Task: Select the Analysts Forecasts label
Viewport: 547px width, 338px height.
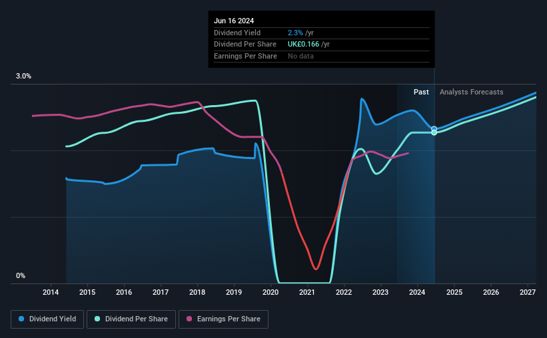Action: 471,92
